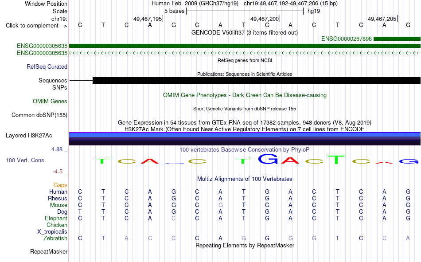Click the 'Click to complement -->' label
Viewport: 421px width, 262px height.
click(x=36, y=26)
